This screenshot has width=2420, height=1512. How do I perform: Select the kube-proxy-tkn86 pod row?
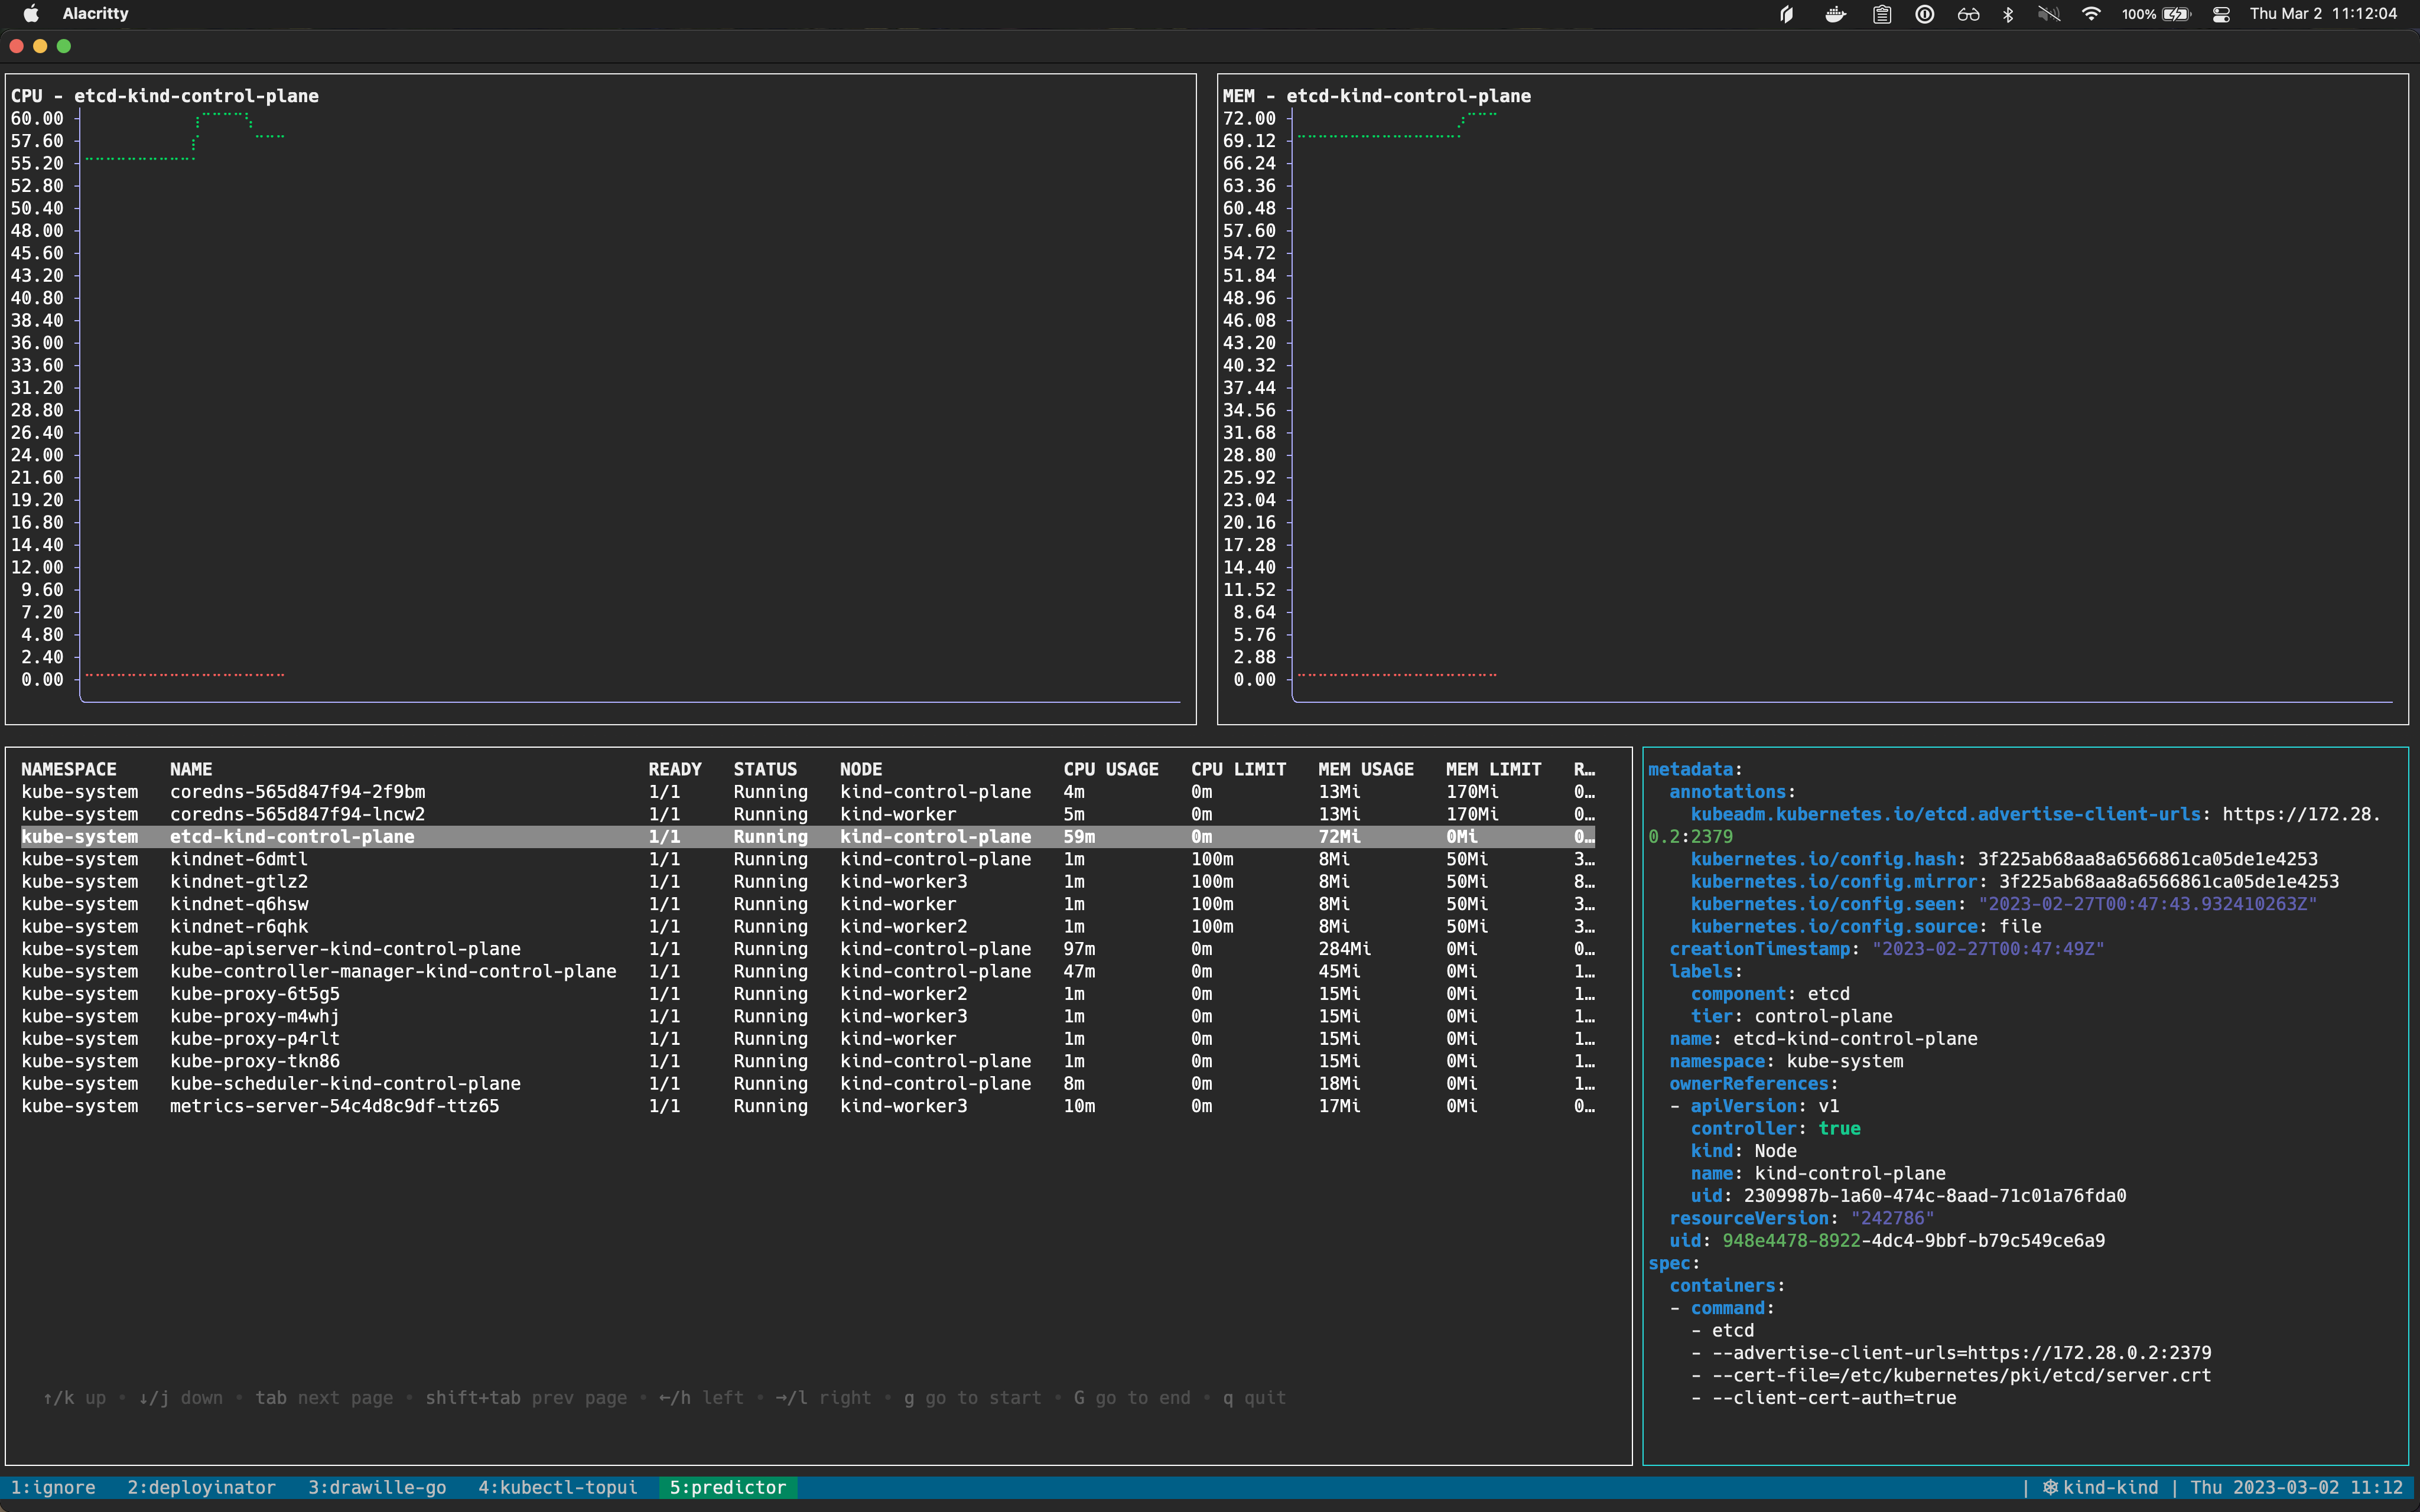808,1061
